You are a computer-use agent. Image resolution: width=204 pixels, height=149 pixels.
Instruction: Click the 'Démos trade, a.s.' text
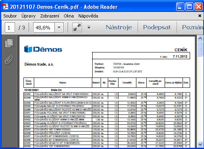click(x=39, y=64)
